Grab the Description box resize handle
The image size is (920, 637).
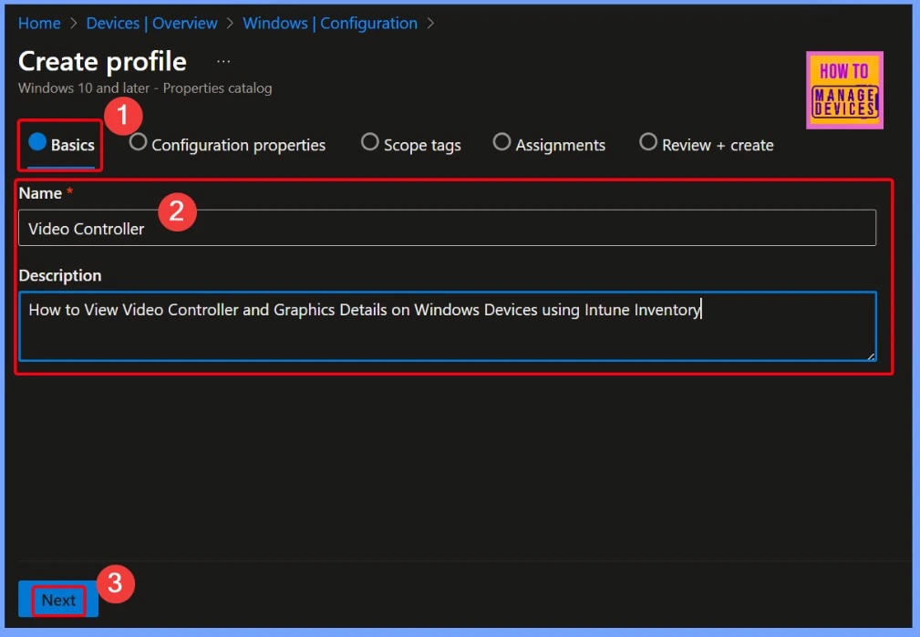point(871,354)
